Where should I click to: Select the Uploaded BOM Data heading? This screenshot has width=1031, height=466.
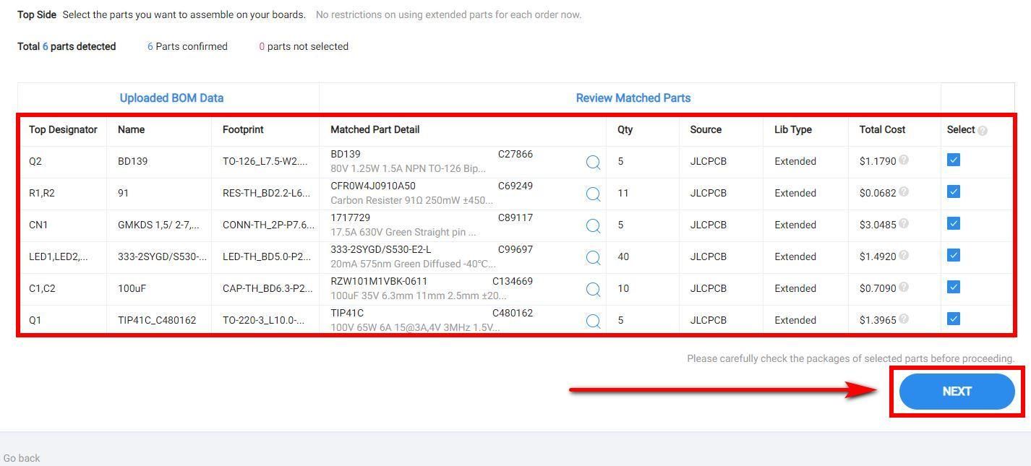pos(171,98)
